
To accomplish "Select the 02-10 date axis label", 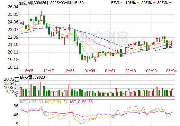I will click(x=130, y=71).
